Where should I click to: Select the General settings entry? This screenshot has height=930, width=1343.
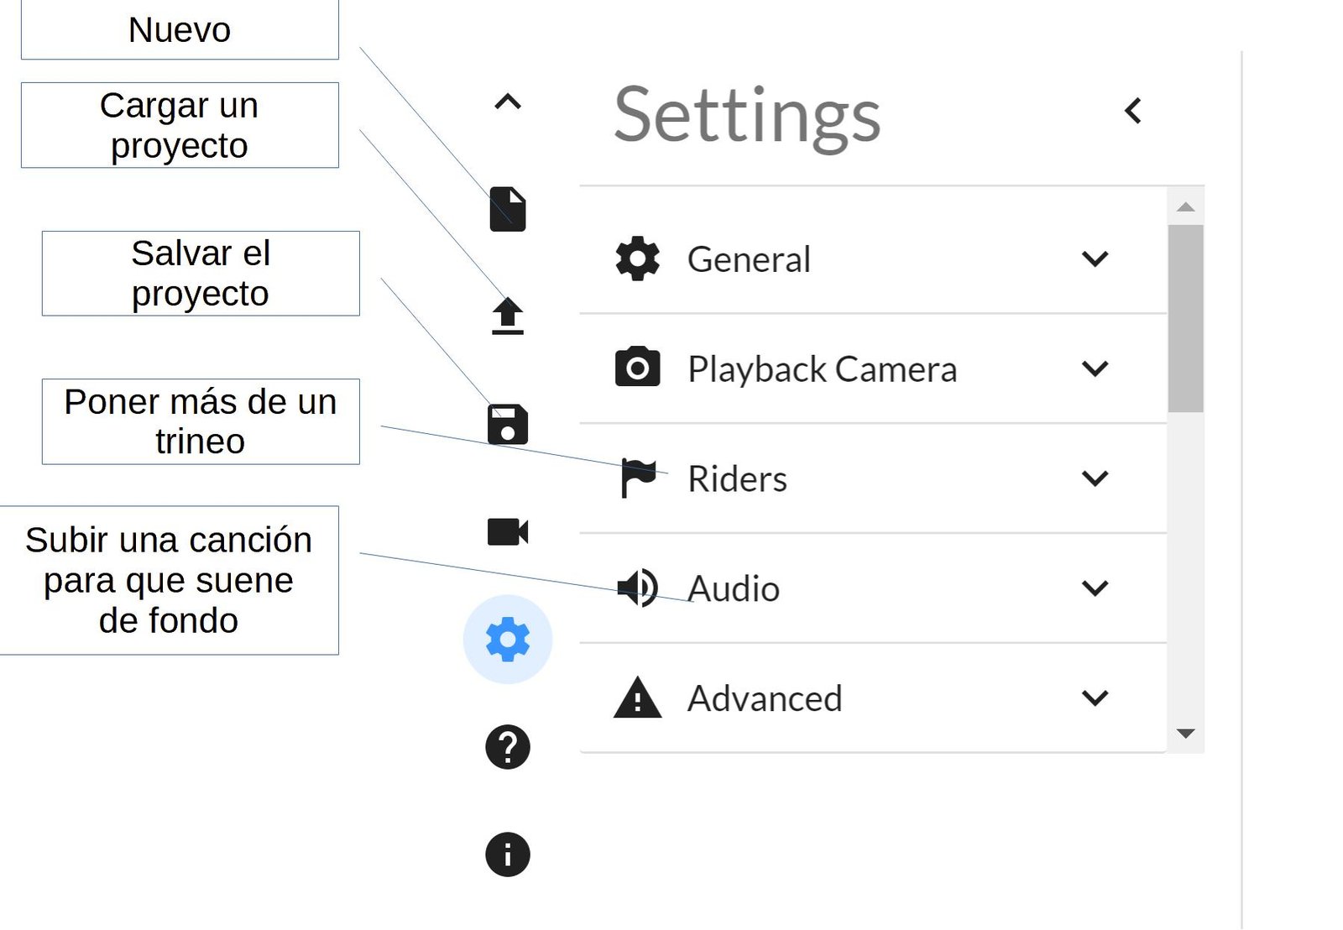[749, 259]
